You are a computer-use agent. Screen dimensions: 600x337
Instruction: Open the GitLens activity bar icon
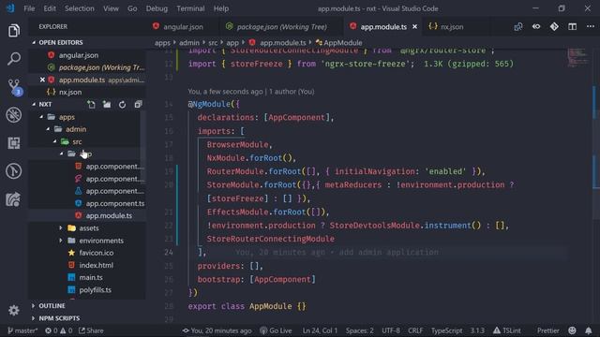tap(14, 171)
